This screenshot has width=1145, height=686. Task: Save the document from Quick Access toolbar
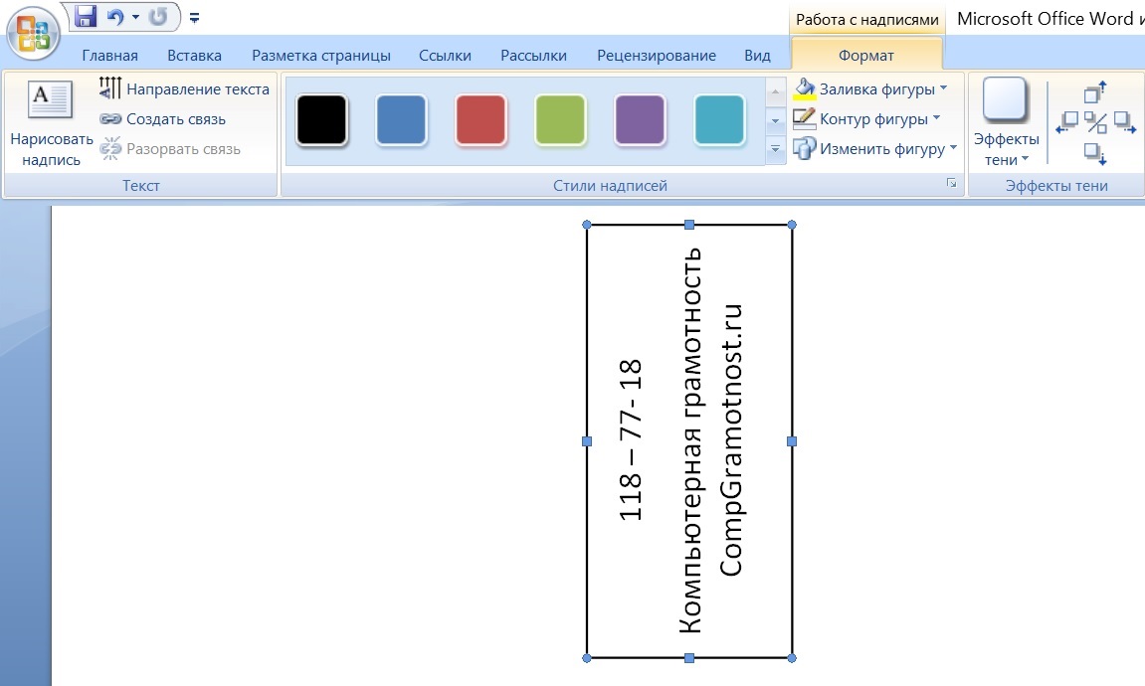click(87, 16)
